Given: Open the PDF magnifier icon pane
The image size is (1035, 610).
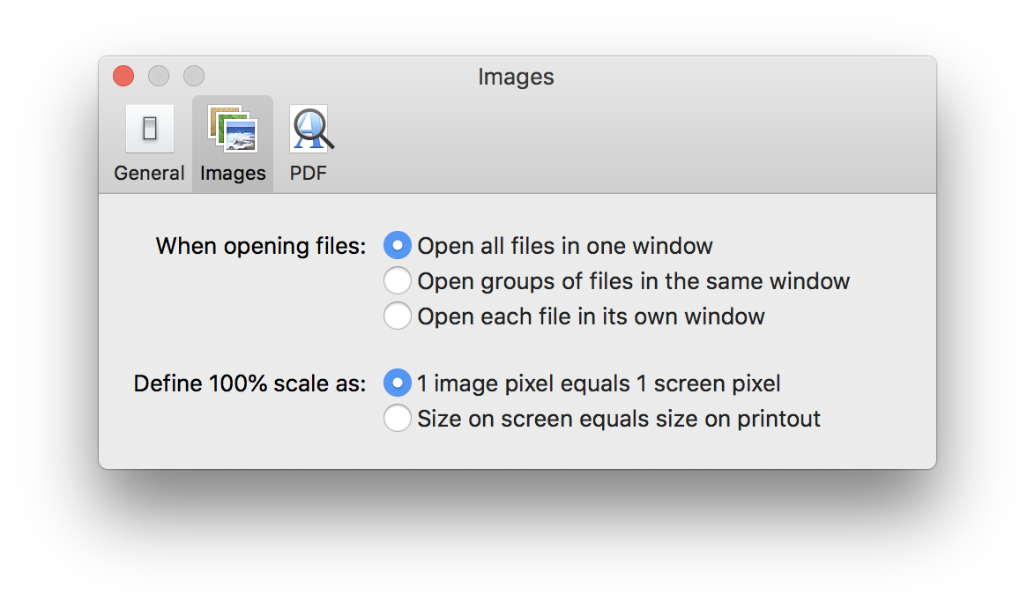Looking at the screenshot, I should point(309,130).
